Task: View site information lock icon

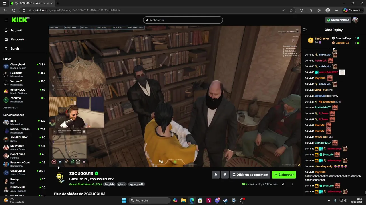Action: coord(24,10)
